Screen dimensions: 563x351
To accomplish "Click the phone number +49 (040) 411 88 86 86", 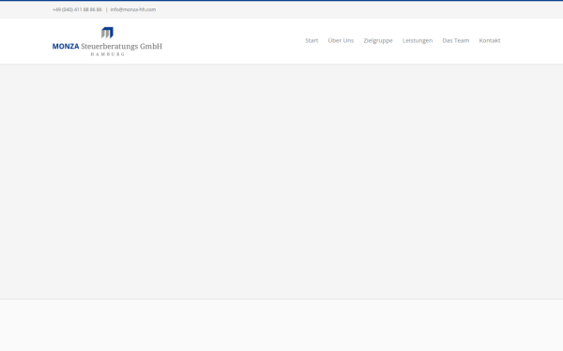I will [x=77, y=9].
